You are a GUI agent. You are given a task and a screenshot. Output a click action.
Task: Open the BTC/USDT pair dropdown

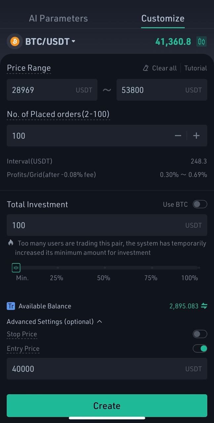[x=51, y=42]
